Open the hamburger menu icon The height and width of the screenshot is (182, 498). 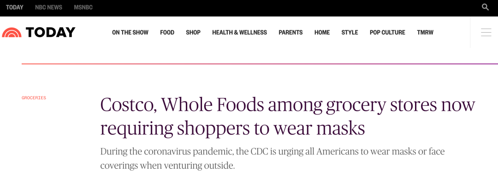pyautogui.click(x=486, y=32)
